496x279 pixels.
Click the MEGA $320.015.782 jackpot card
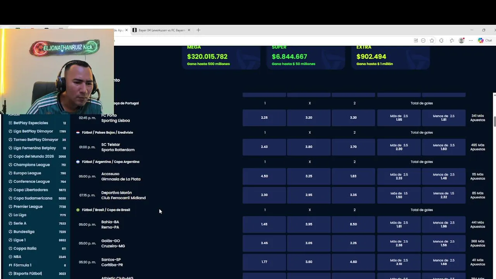coord(221,57)
